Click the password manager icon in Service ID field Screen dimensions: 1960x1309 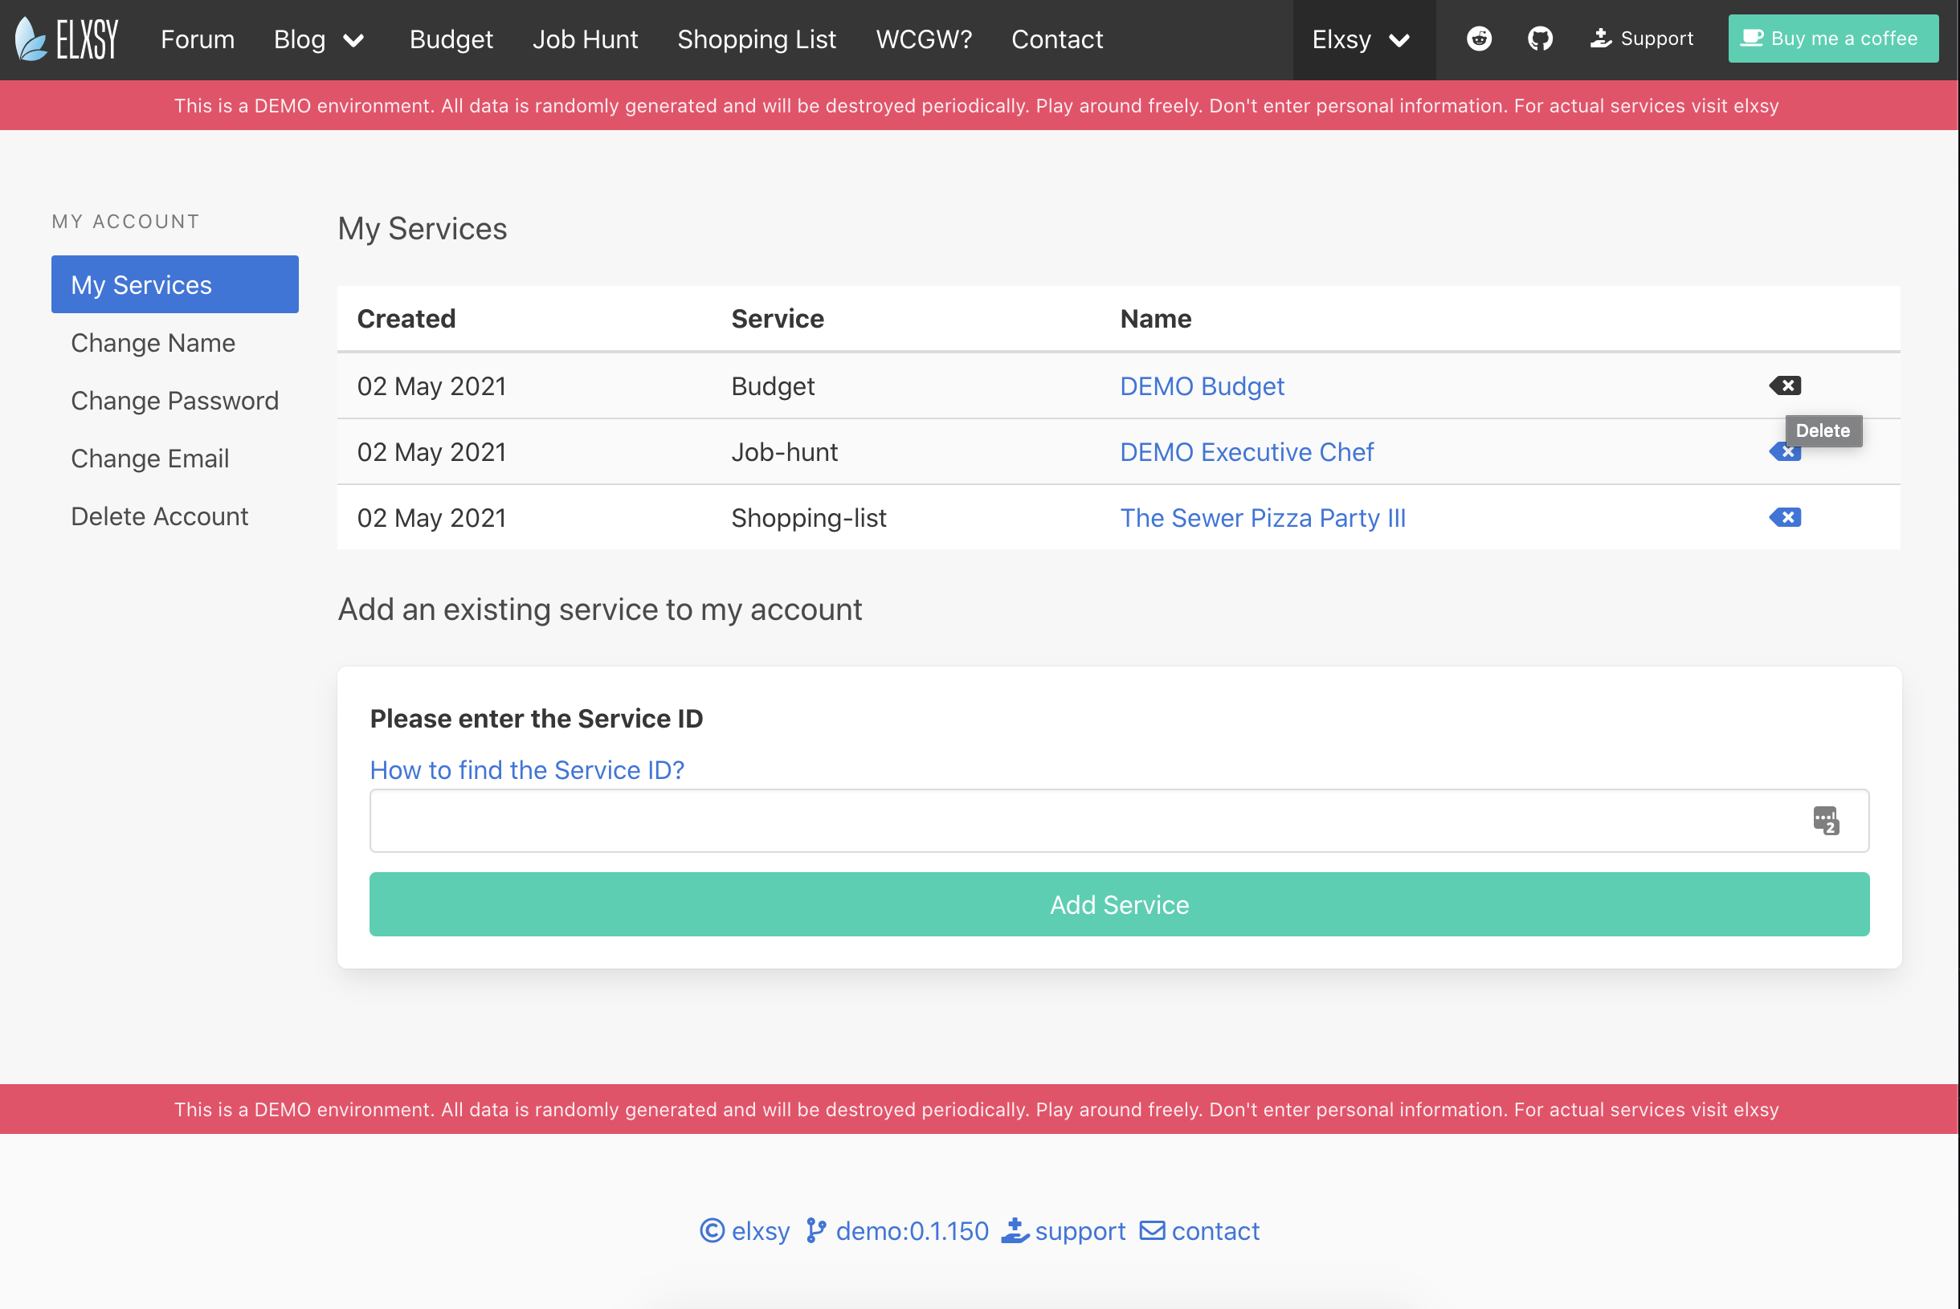tap(1826, 821)
